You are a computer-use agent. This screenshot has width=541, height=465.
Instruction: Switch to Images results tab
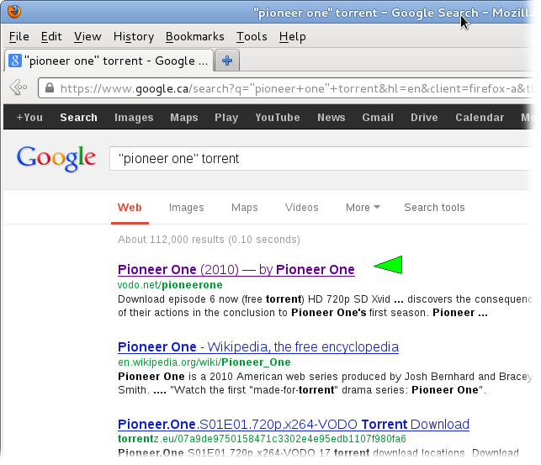186,208
